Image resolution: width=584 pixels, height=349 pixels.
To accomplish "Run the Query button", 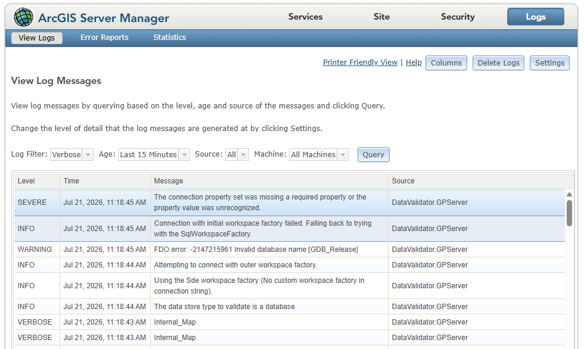I will [x=374, y=155].
